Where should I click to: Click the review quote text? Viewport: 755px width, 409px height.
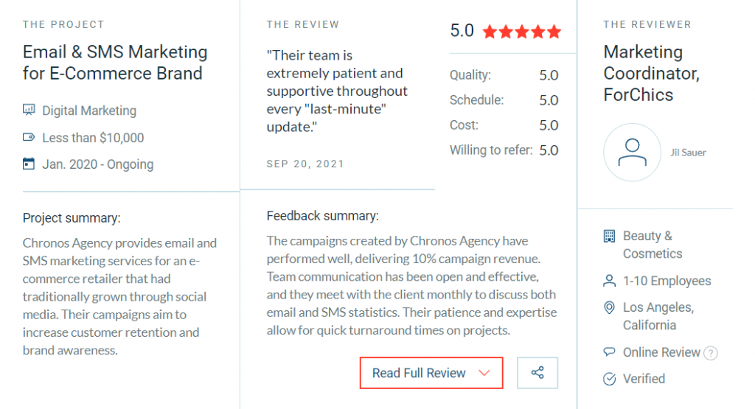point(337,91)
